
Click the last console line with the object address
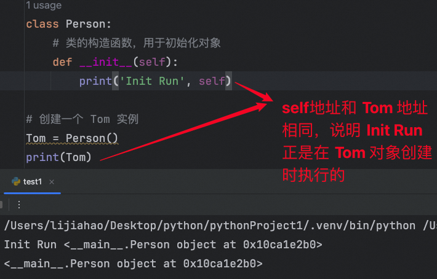pos(133,264)
